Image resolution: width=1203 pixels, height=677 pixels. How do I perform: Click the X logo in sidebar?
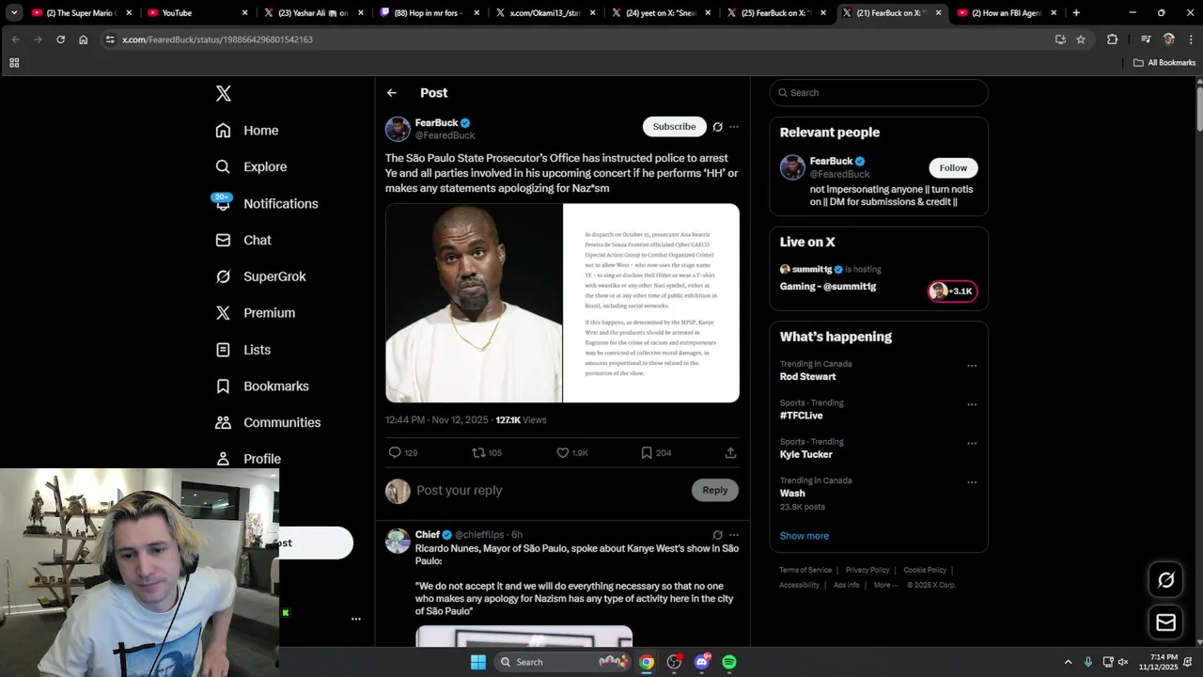click(x=223, y=93)
